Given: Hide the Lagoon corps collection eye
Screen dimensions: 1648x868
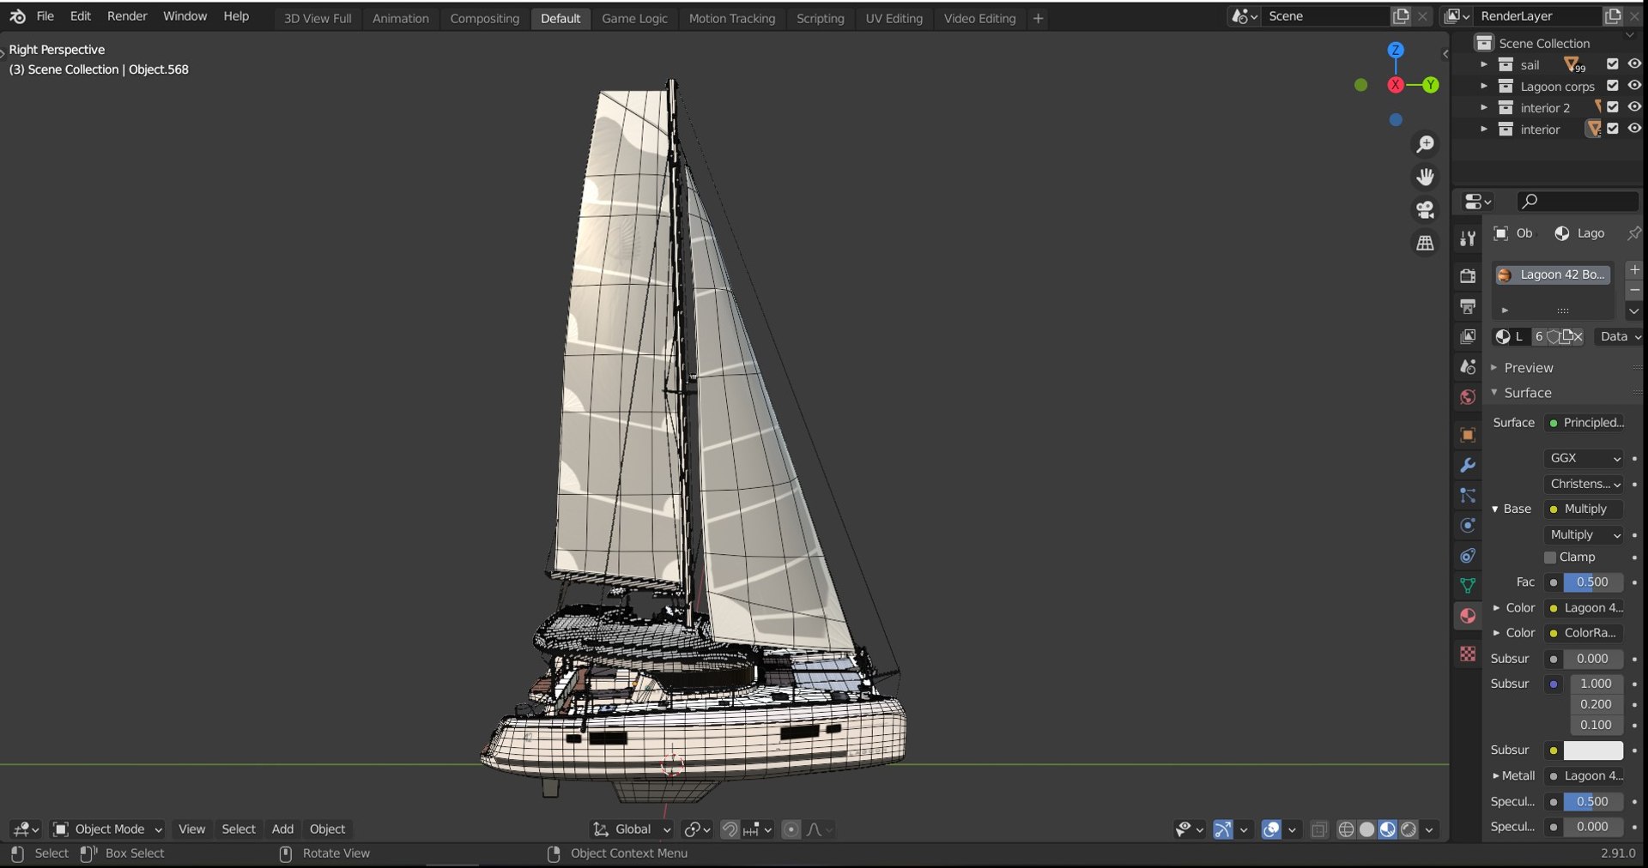Looking at the screenshot, I should pos(1634,85).
